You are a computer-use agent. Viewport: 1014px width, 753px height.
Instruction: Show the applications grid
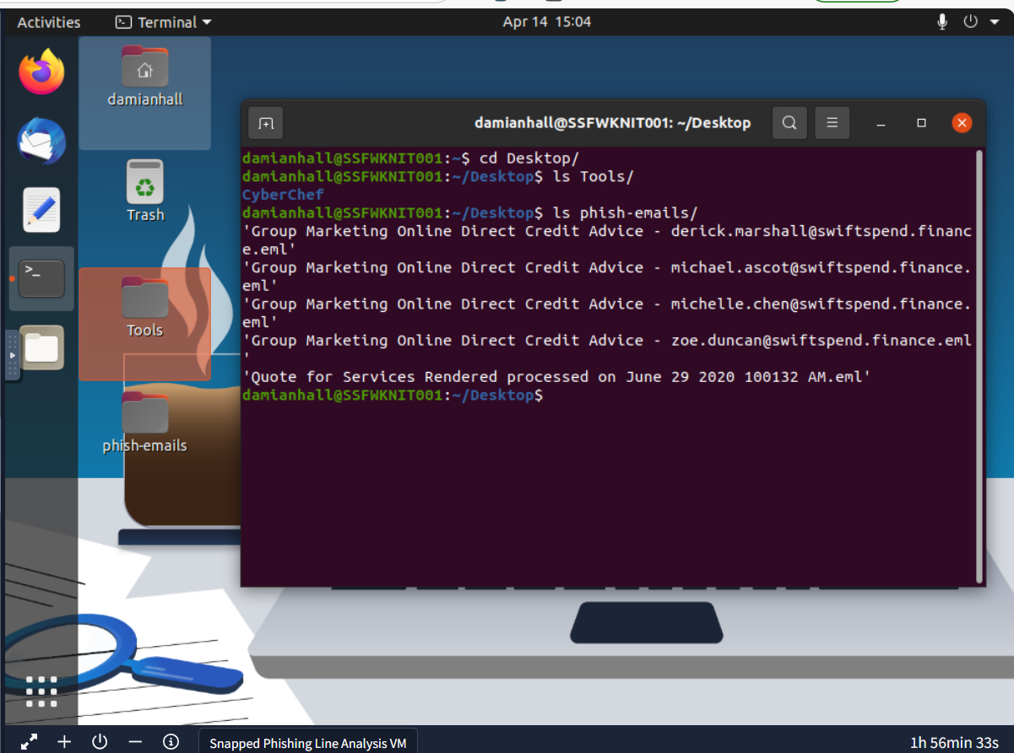[x=41, y=691]
